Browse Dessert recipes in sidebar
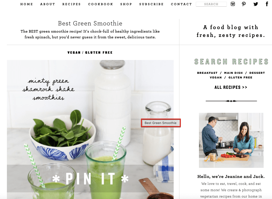Viewport: 272px width, 199px height. tap(257, 73)
